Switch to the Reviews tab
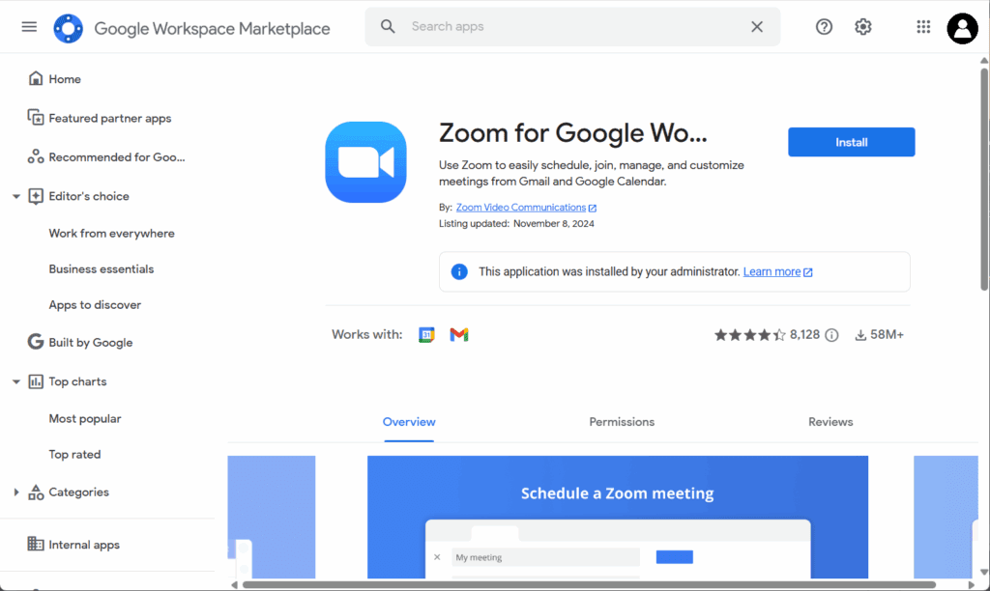 coord(830,422)
